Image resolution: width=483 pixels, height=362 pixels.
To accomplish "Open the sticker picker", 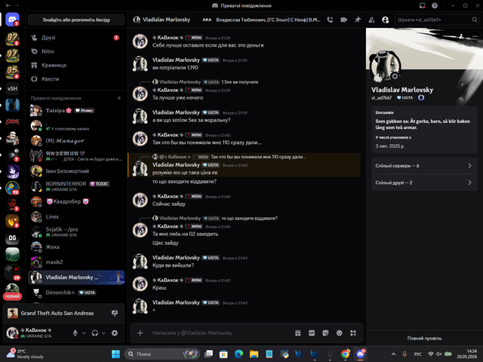I will point(325,333).
